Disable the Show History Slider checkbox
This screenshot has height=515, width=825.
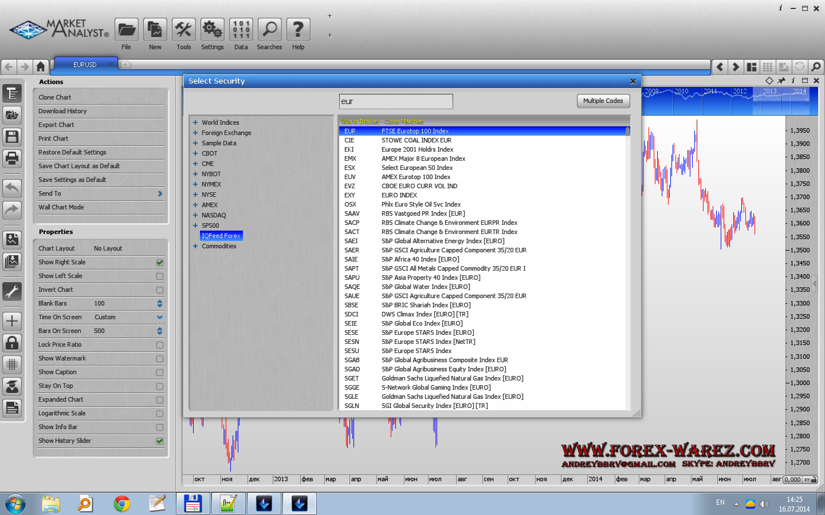(x=160, y=441)
